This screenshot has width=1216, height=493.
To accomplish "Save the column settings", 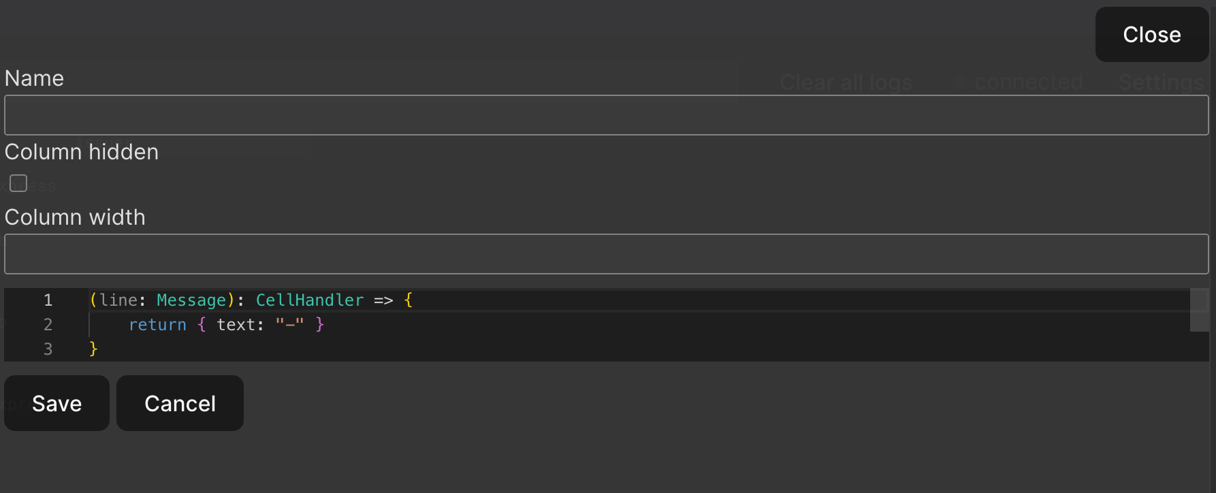I will click(x=57, y=403).
